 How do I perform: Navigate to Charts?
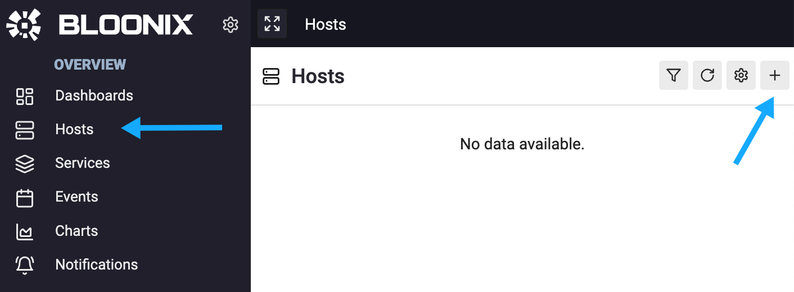(76, 231)
